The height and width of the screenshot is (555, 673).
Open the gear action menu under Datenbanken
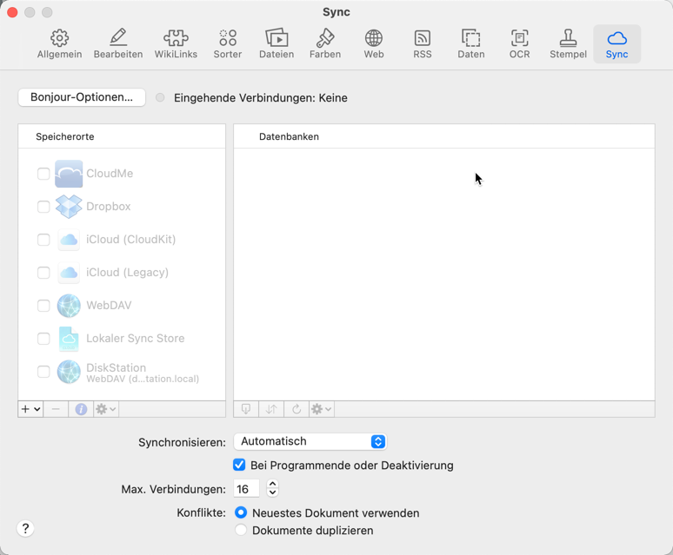[321, 409]
